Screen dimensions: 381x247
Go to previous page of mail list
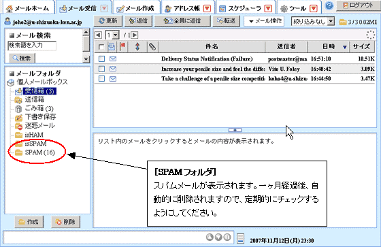(98, 35)
